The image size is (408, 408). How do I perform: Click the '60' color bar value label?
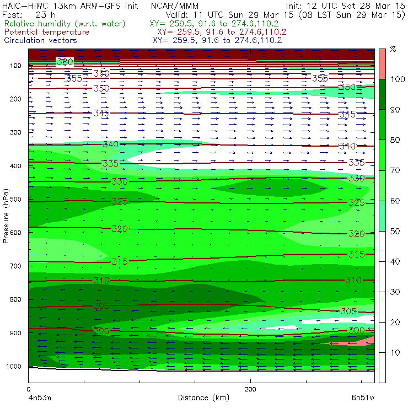coord(395,201)
